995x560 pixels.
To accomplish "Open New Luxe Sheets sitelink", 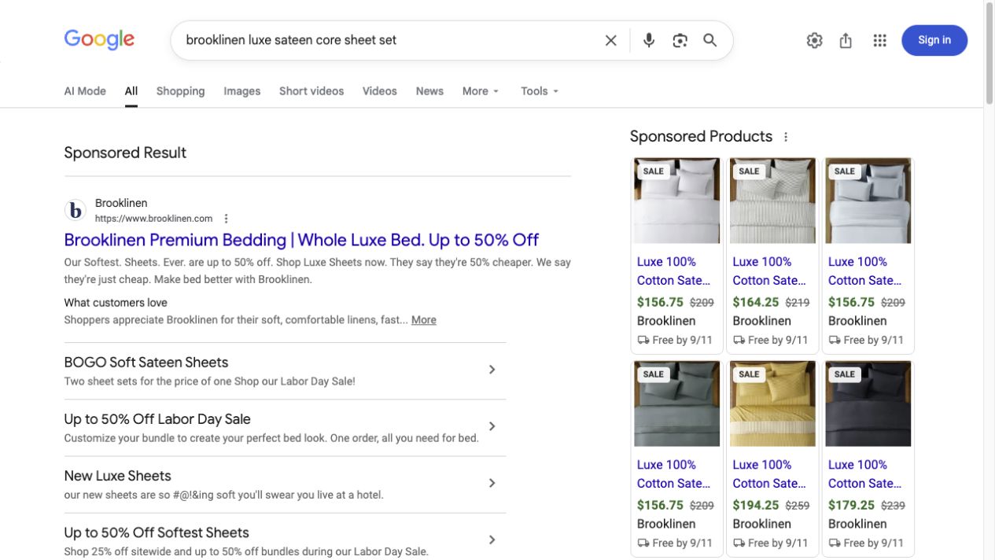I will pos(117,476).
